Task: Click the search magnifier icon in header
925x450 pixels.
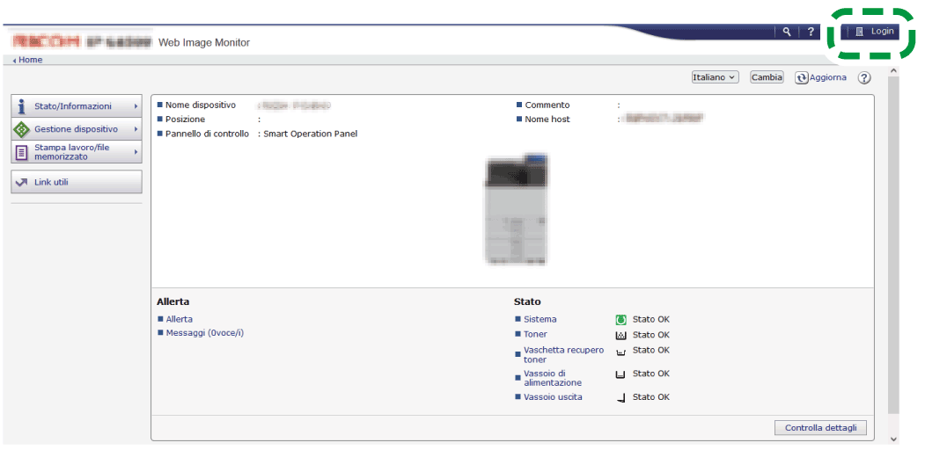Action: 786,32
